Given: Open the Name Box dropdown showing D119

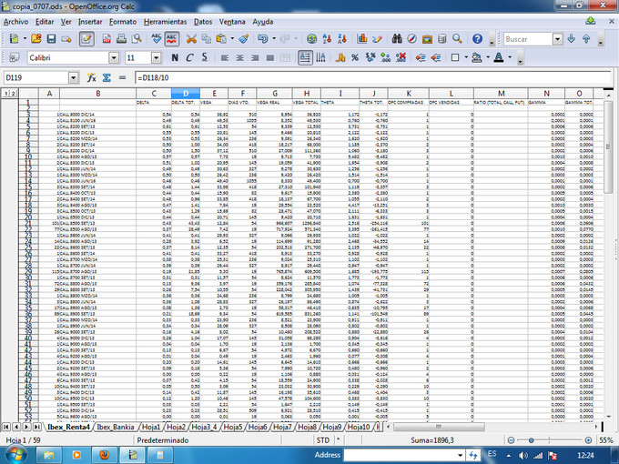Looking at the screenshot, I should tap(75, 78).
